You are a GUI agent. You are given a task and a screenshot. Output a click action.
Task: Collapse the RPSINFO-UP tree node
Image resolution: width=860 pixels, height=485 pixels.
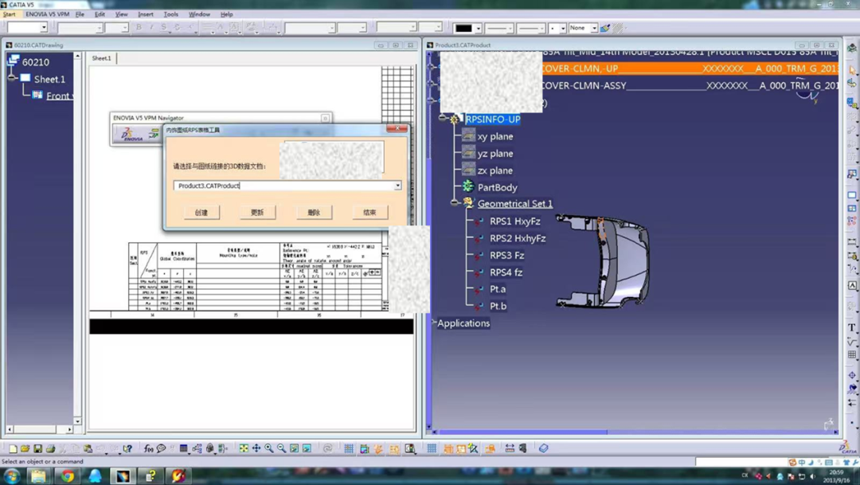443,117
